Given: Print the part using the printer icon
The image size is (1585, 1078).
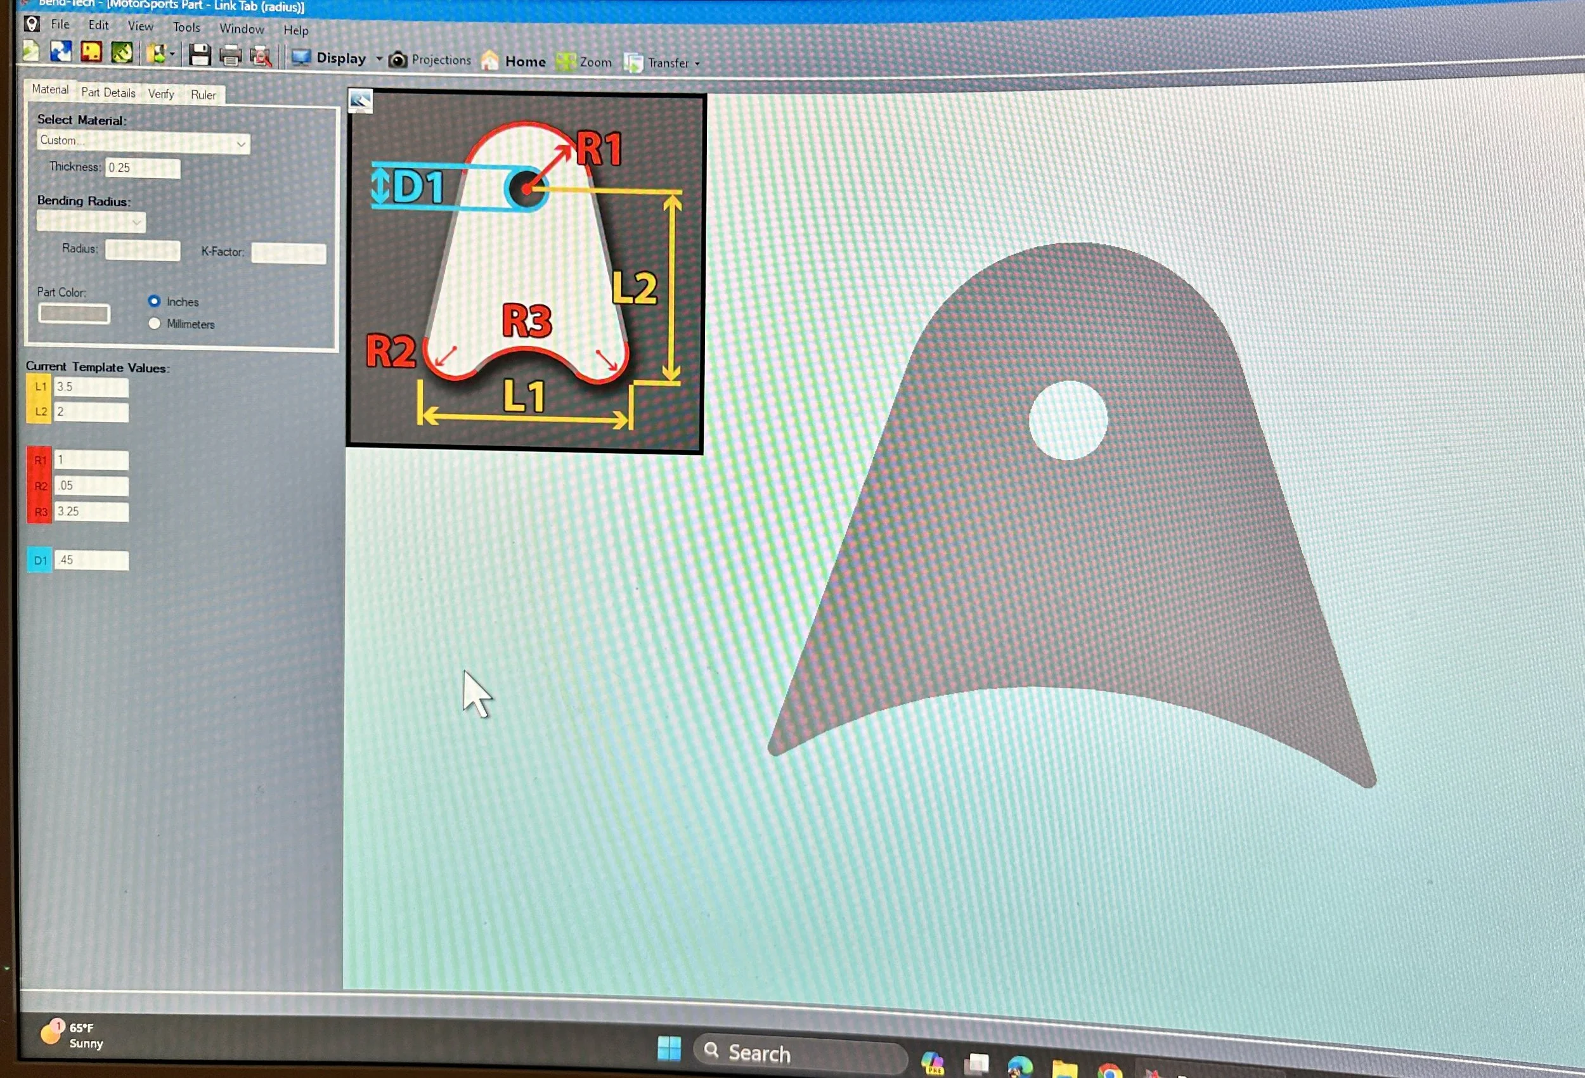Looking at the screenshot, I should coord(231,56).
